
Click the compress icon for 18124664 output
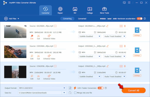point(125,26)
